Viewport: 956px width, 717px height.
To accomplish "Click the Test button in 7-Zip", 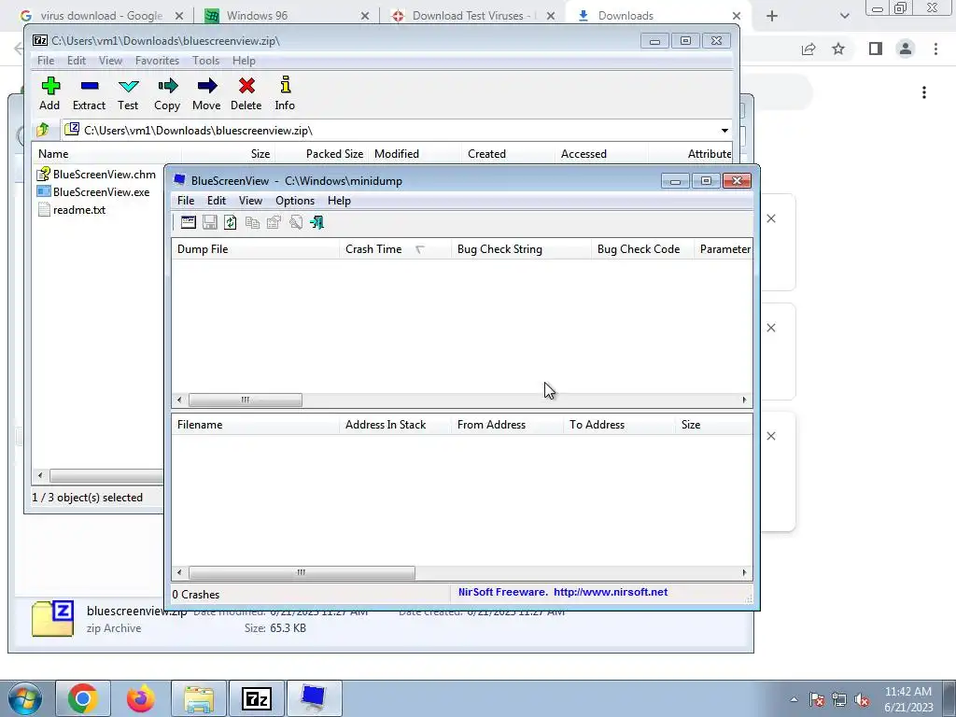I will coord(128,94).
